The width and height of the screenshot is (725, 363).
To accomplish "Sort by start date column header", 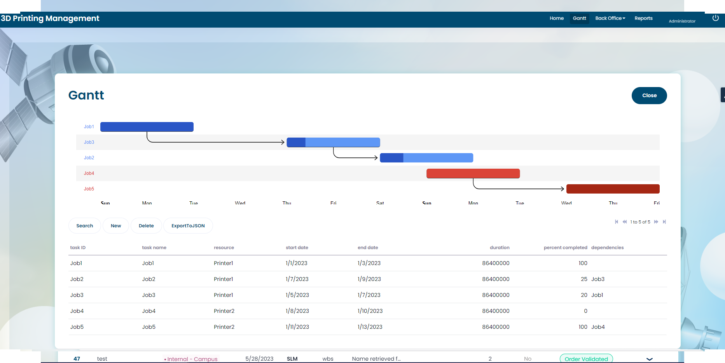I will [297, 248].
